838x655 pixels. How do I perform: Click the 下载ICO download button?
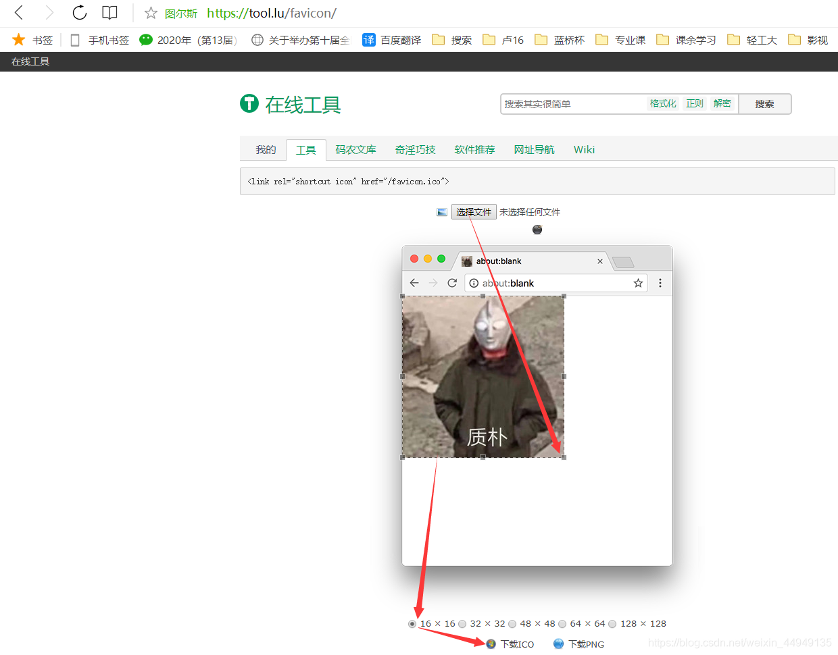510,644
